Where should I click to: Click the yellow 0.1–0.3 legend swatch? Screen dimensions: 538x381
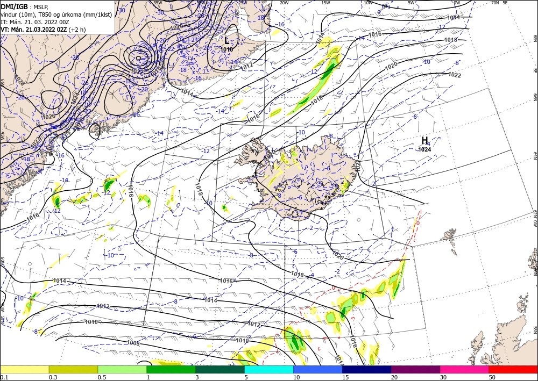[24, 369]
